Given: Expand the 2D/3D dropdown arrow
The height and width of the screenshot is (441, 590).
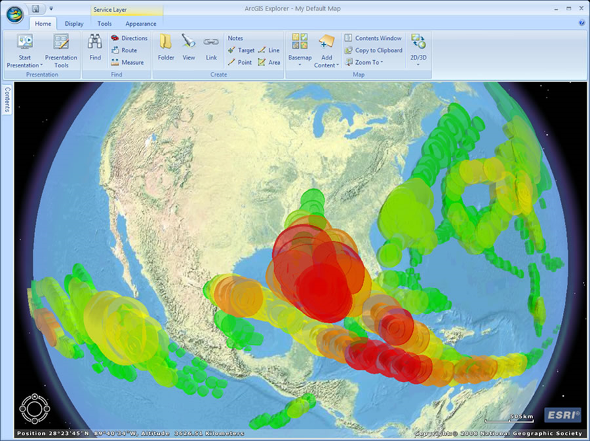Looking at the screenshot, I should [x=418, y=65].
